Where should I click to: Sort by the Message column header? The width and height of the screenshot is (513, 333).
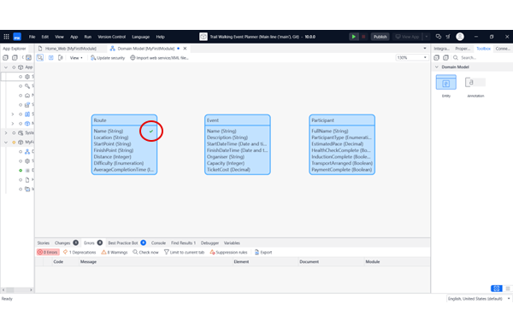click(x=156, y=262)
